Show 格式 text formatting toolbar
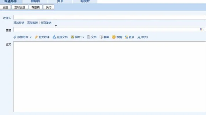Image resolution: width=206 pixels, height=115 pixels. click(139, 37)
